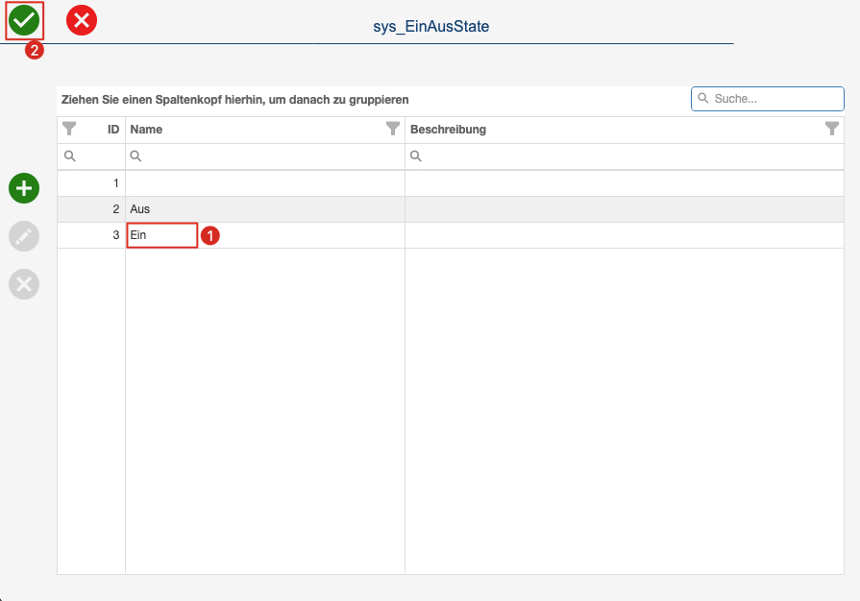Click the grey delete X icon
This screenshot has width=860, height=601.
pyautogui.click(x=24, y=284)
